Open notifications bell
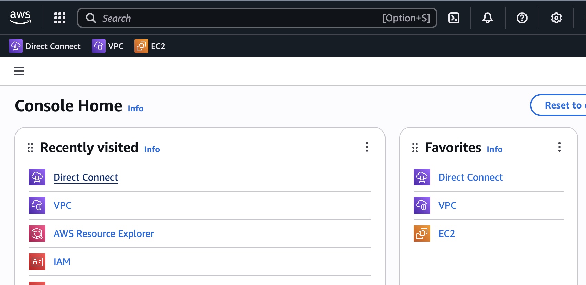Image resolution: width=586 pixels, height=285 pixels. click(x=488, y=18)
